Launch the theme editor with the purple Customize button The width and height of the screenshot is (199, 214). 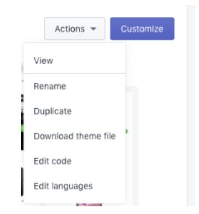[142, 28]
